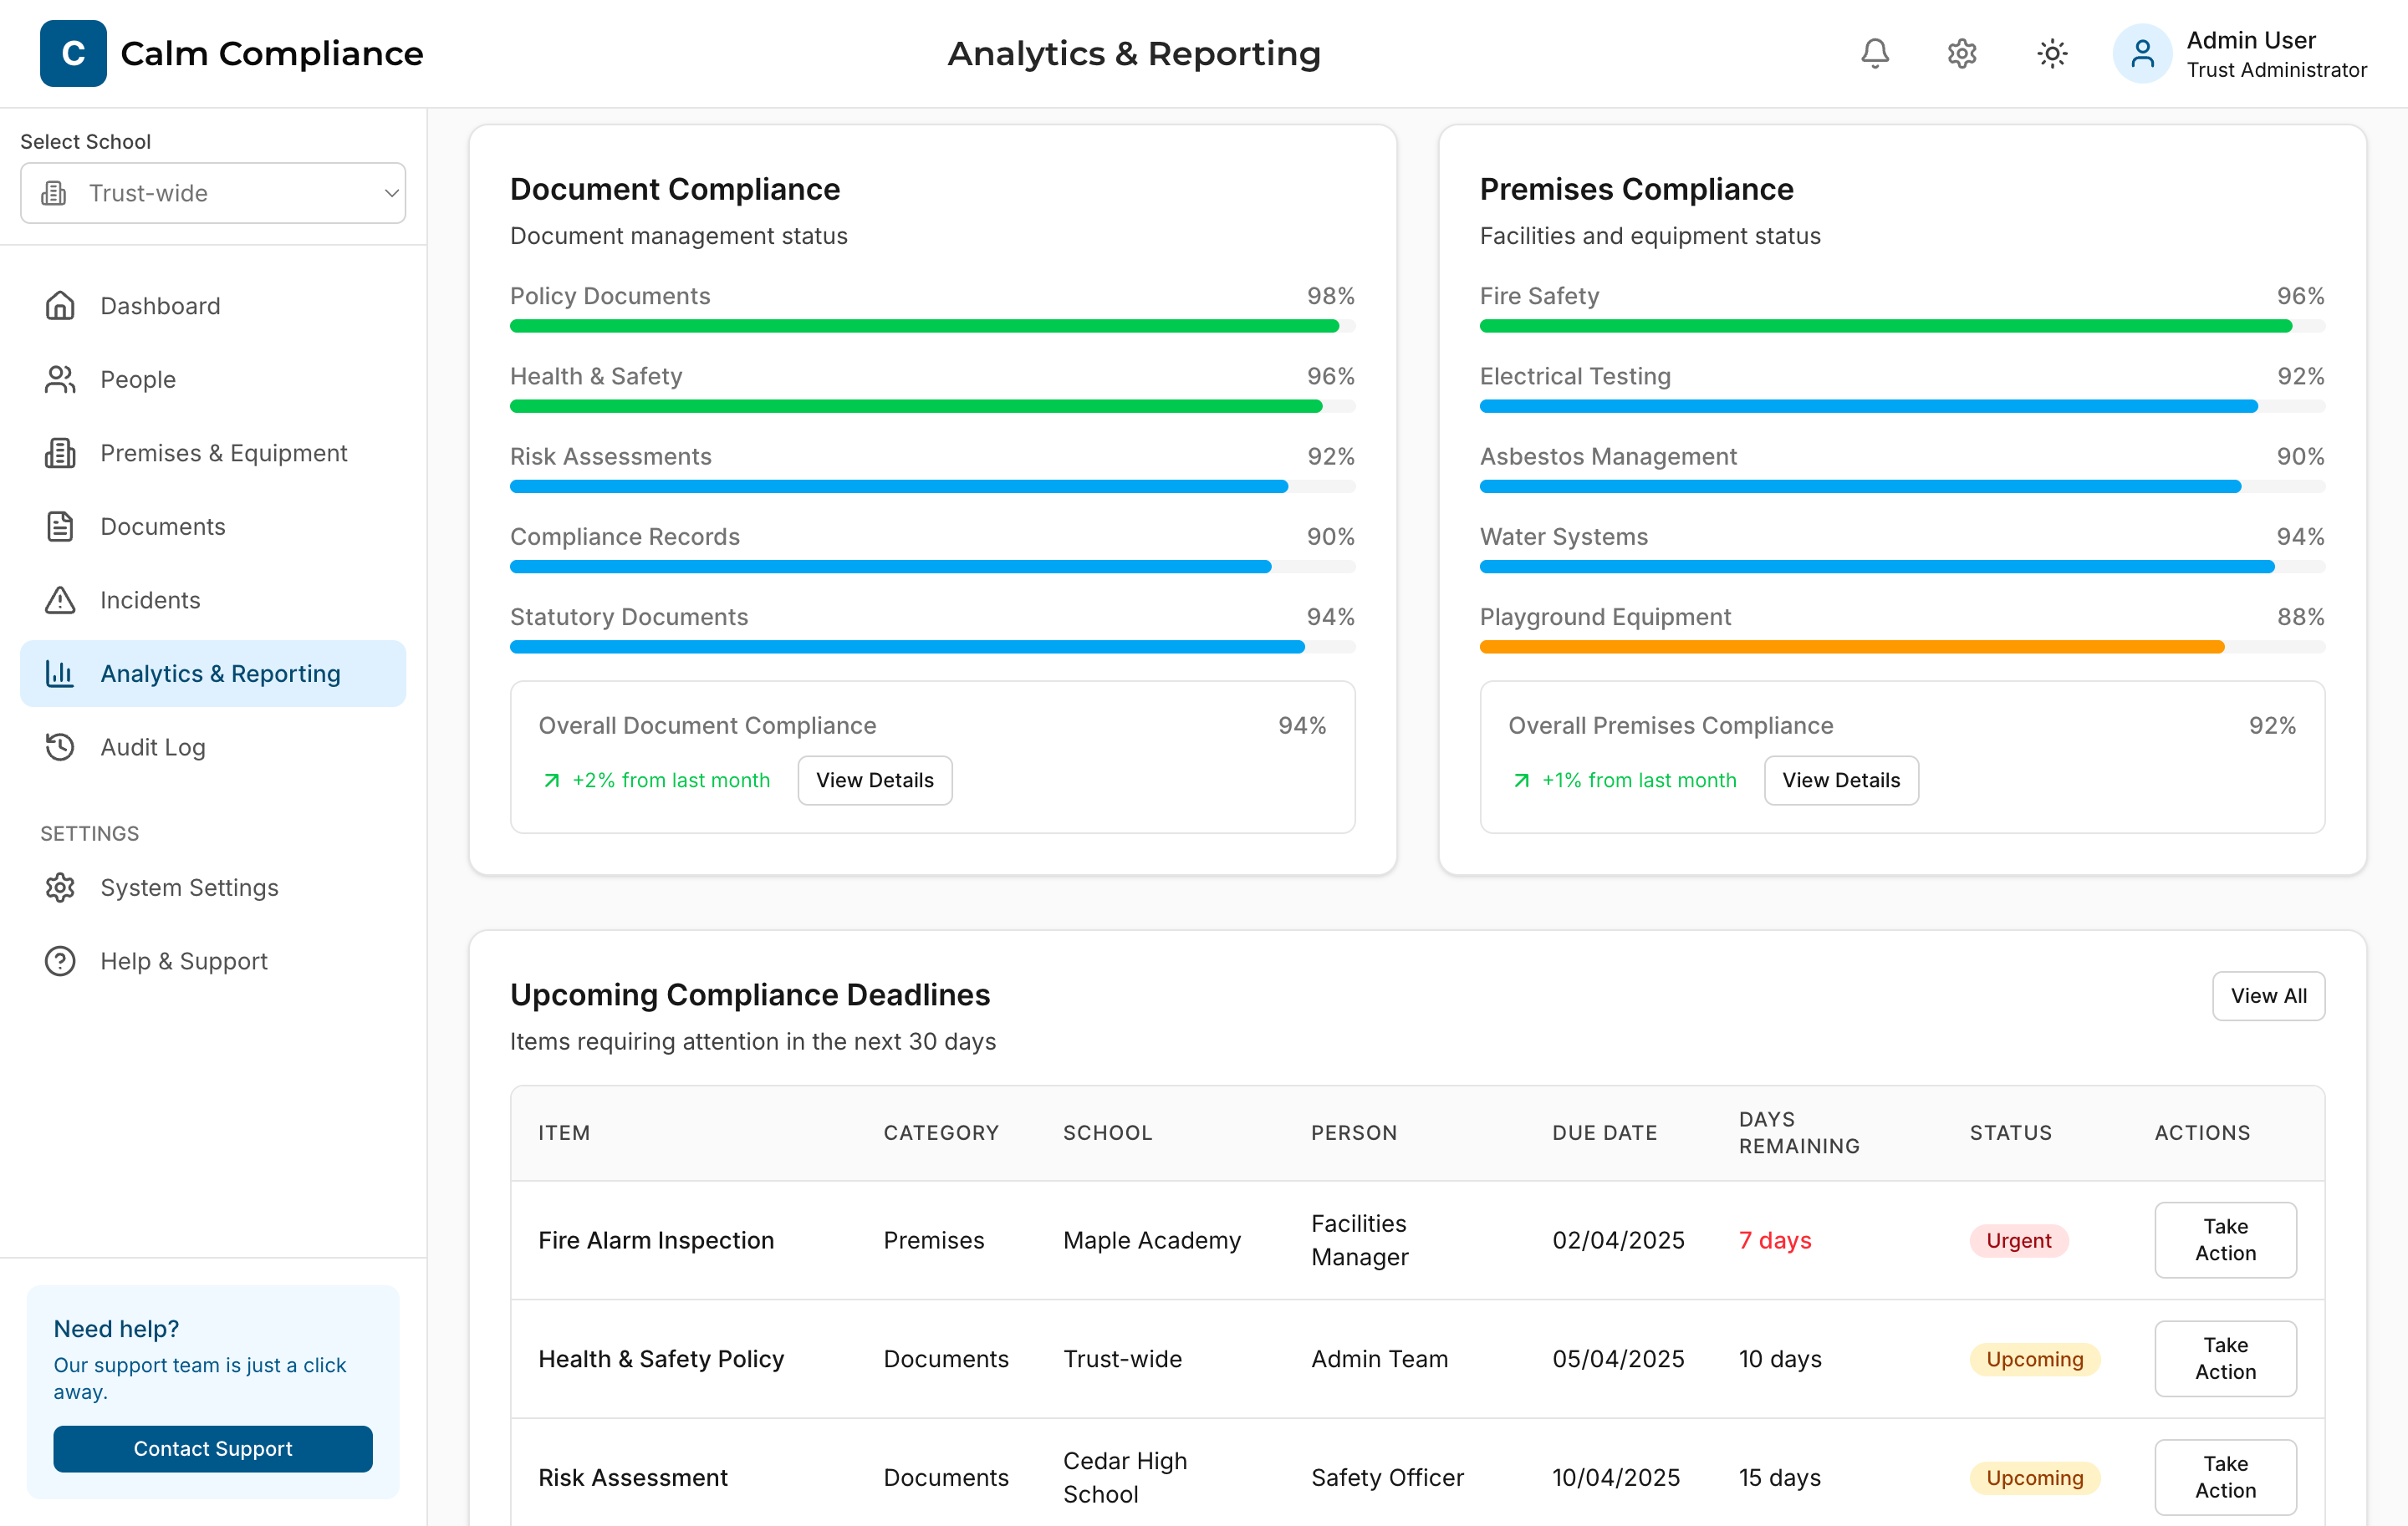Click the People icon in sidebar

(60, 379)
